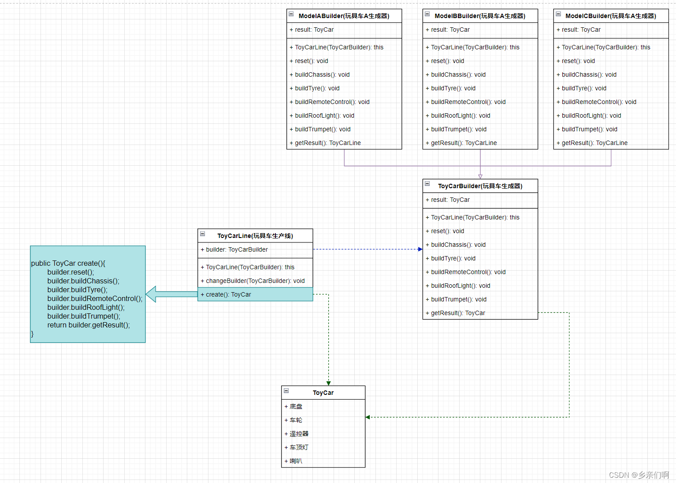
Task: Select getResult(): ToyCarLine in ModelCBuilder
Action: [x=611, y=143]
